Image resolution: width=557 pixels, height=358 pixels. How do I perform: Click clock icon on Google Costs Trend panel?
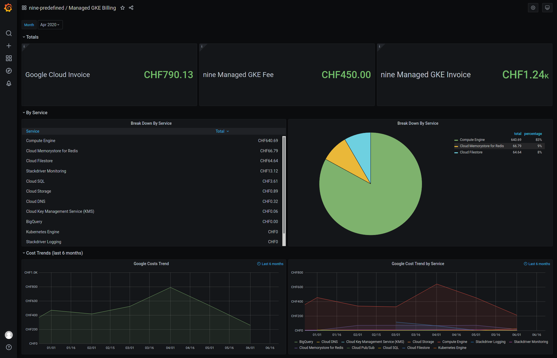click(259, 264)
